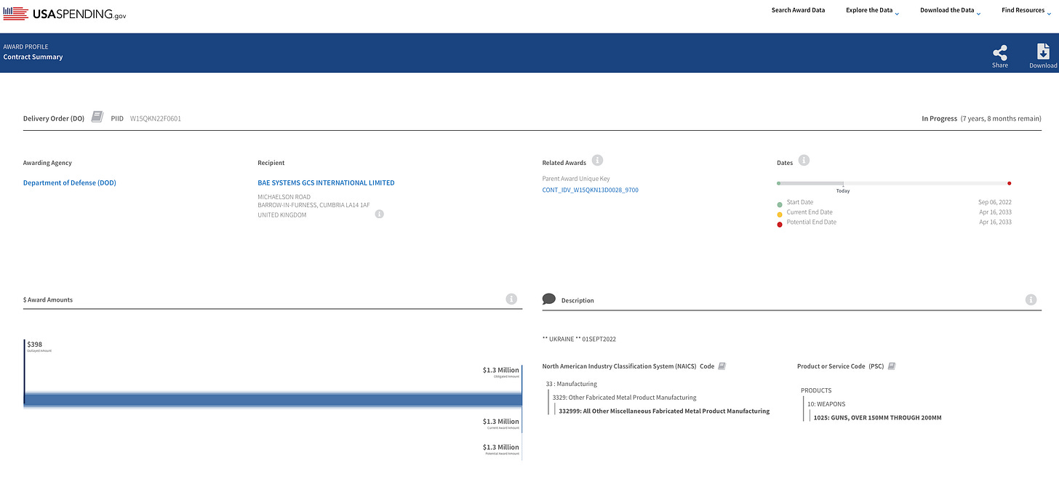Select 3329: Other Fabricated Metal Product Manufacturing
Viewport: 1059px width, 479px height.
(624, 398)
